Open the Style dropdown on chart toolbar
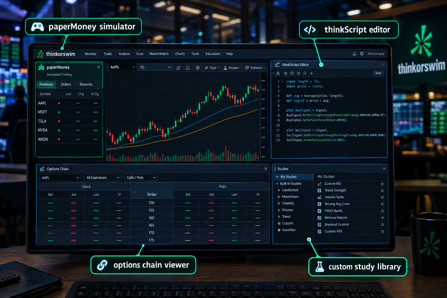The image size is (447, 298). 212,68
